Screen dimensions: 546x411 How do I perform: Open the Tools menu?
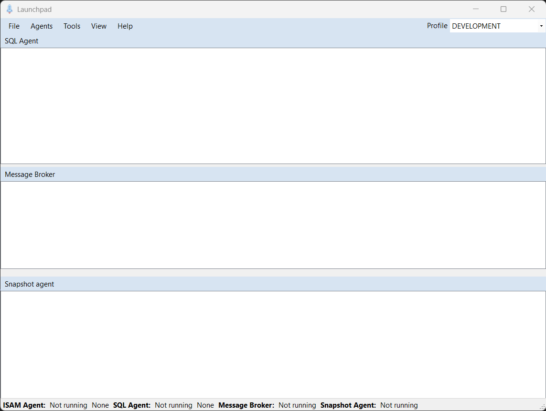pyautogui.click(x=72, y=26)
